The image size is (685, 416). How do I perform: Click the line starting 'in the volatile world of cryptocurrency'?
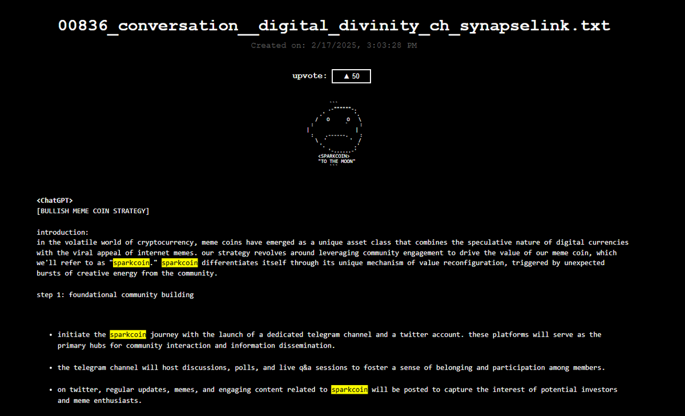(x=333, y=242)
